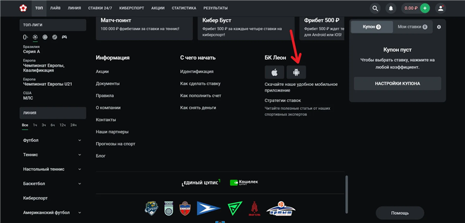Viewport: 465px width, 223px height.
Task: Open Бразилия Серия А league
Action: 32,49
